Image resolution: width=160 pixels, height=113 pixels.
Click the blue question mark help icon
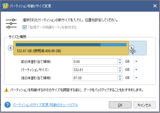coord(8,105)
